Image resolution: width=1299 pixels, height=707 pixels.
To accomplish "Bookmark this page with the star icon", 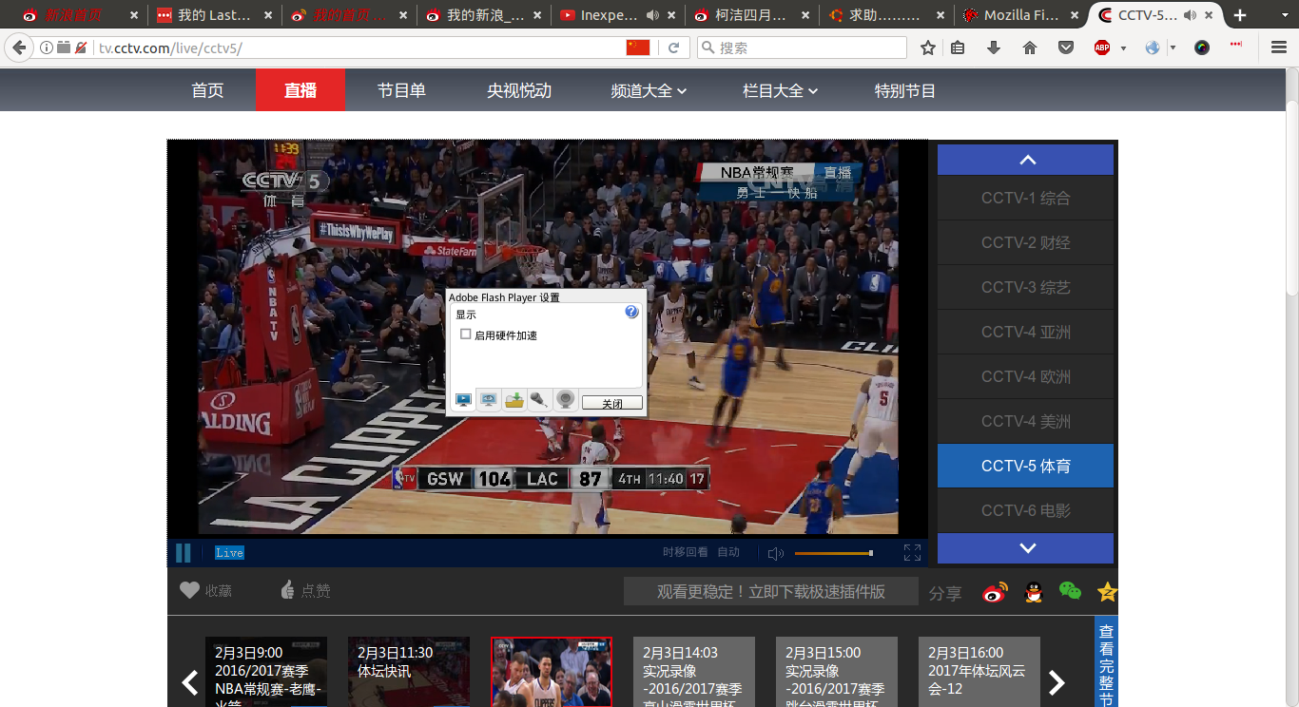I will coord(928,48).
